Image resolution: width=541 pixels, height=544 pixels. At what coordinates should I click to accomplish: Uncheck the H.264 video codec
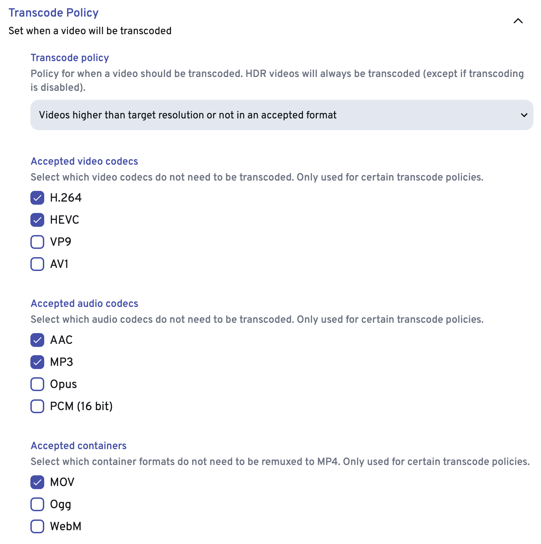37,198
